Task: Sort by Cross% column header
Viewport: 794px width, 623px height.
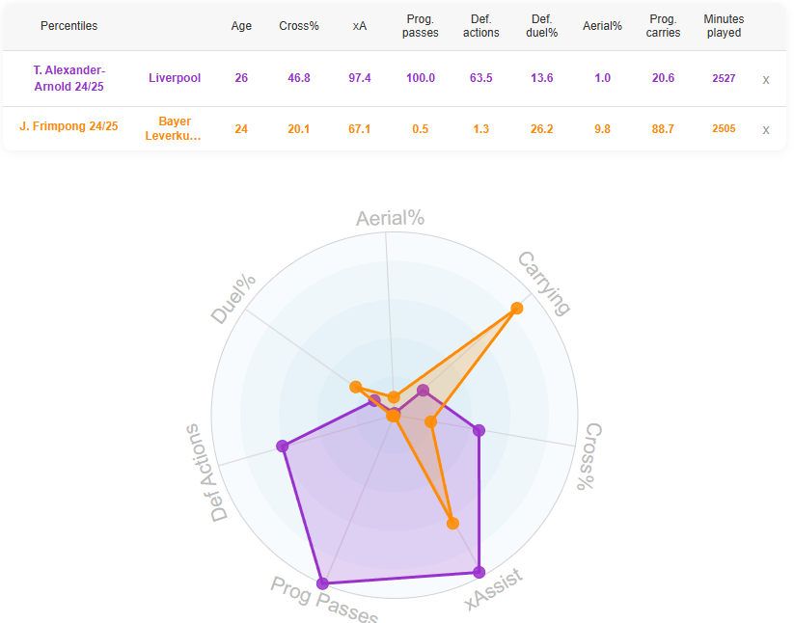Action: (299, 26)
